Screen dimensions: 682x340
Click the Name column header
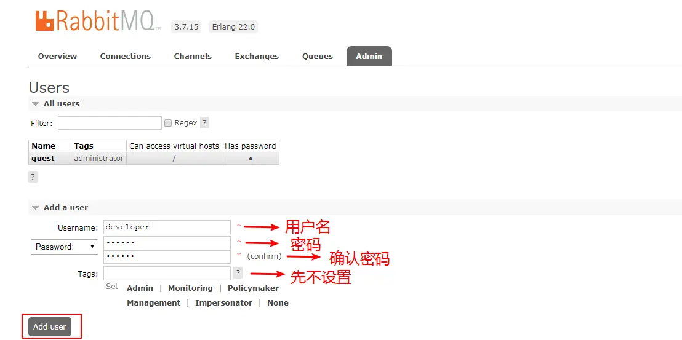point(50,146)
